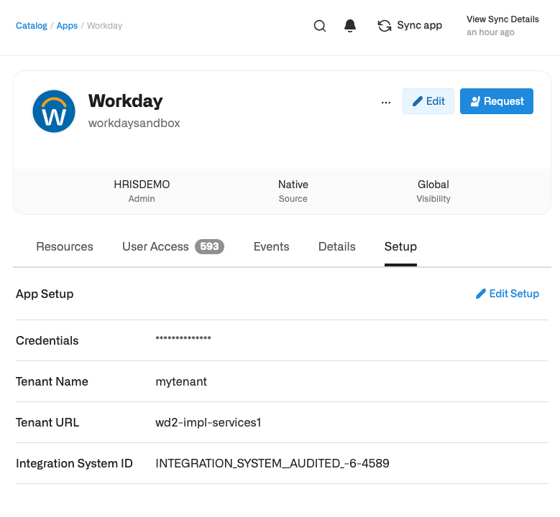Select the Setup tab
Screen dimensions: 560x517
(x=400, y=246)
